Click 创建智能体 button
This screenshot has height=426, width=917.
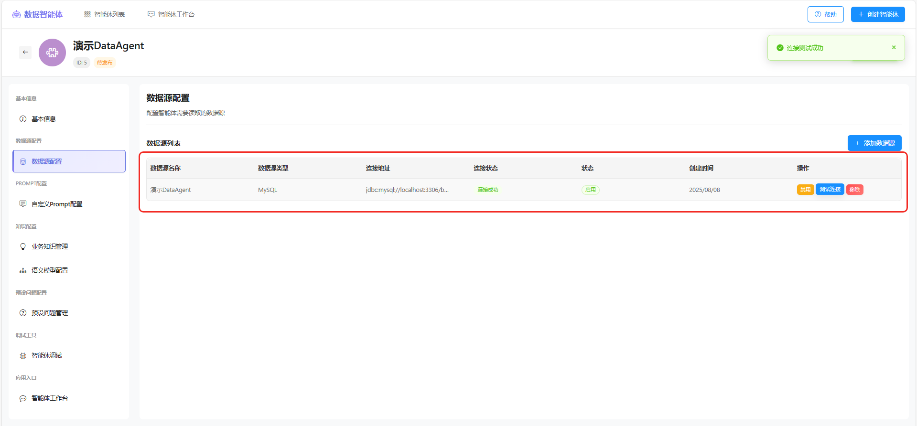[877, 14]
